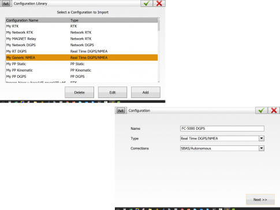
Task: Select the highlighted My Generic NMEA row
Action: (81, 58)
